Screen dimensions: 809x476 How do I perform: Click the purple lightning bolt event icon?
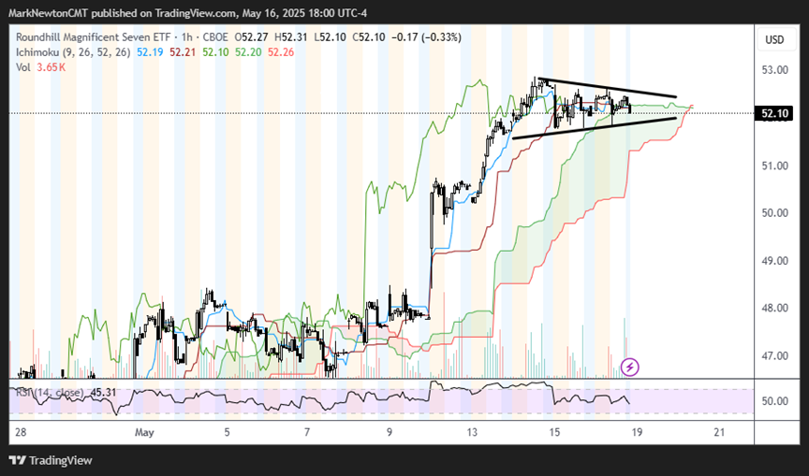click(630, 368)
